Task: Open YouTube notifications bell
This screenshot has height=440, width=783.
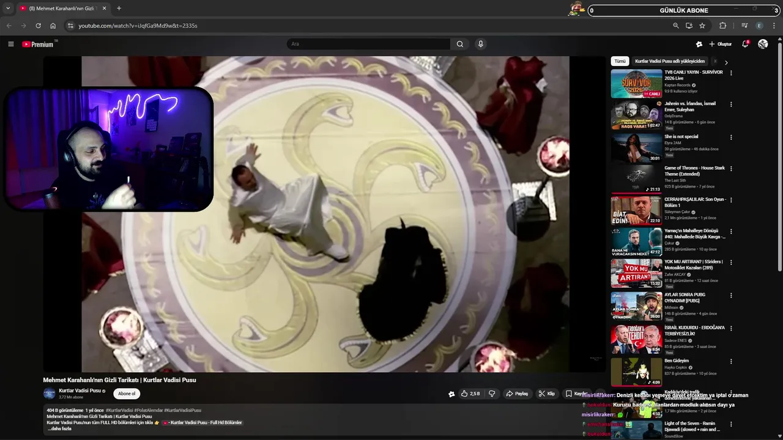Action: (x=745, y=44)
